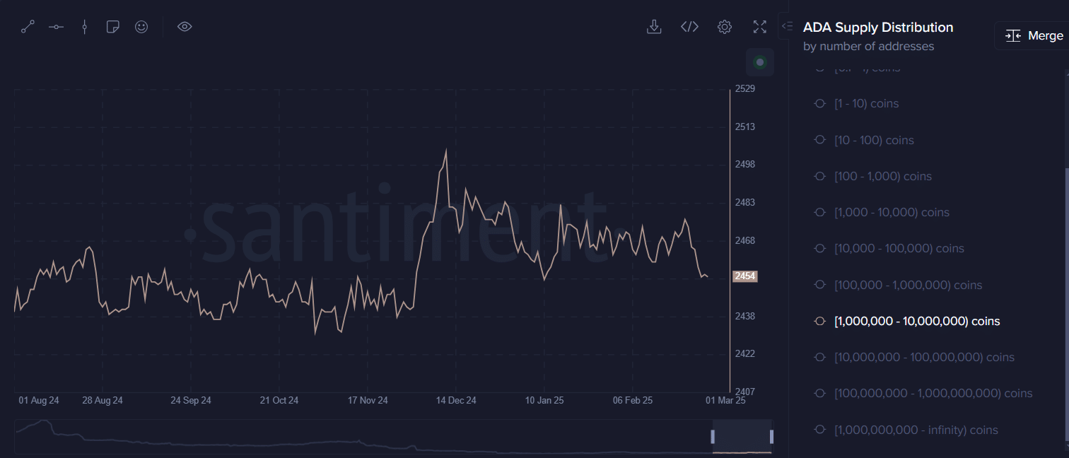Screen dimensions: 1069x458
Task: Select the vertical line drawing tool
Action: tap(84, 27)
